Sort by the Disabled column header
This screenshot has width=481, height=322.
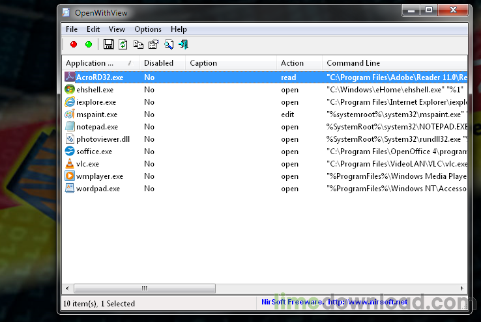tap(162, 63)
